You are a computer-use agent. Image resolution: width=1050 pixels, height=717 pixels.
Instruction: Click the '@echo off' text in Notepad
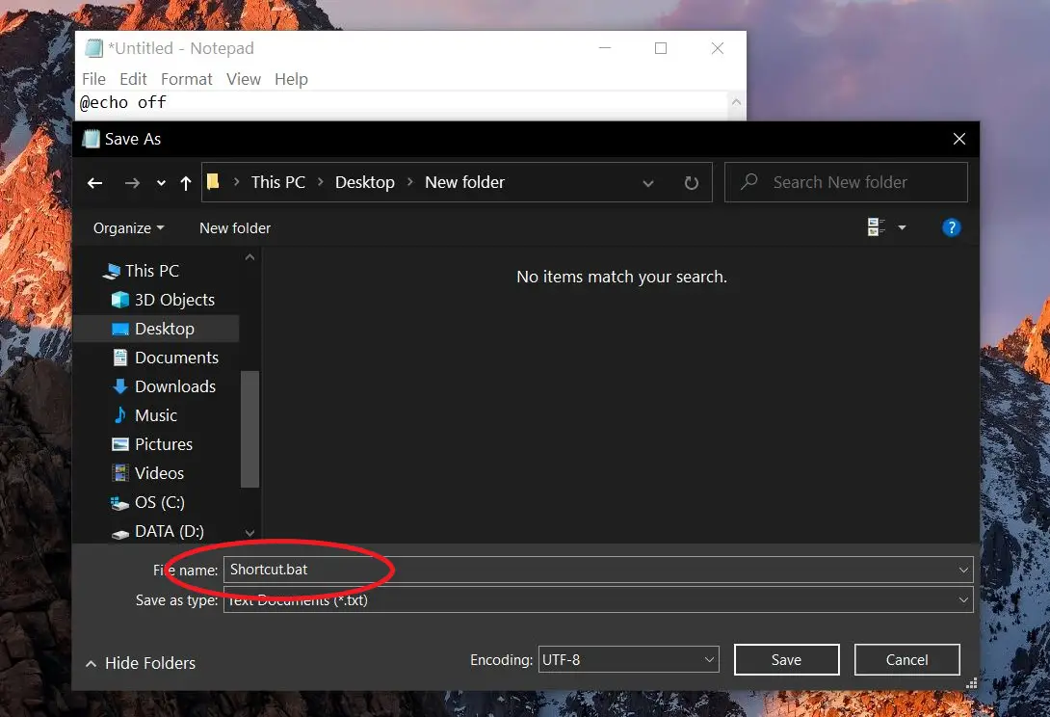pos(123,102)
